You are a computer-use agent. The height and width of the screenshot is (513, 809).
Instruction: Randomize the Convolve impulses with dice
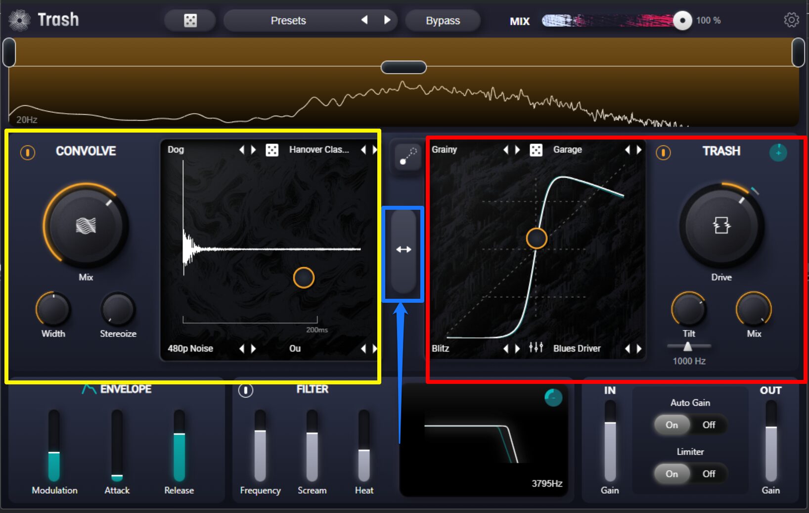272,150
